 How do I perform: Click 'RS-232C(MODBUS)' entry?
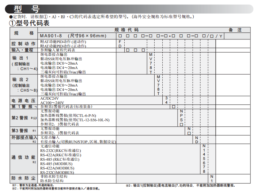click(57, 173)
